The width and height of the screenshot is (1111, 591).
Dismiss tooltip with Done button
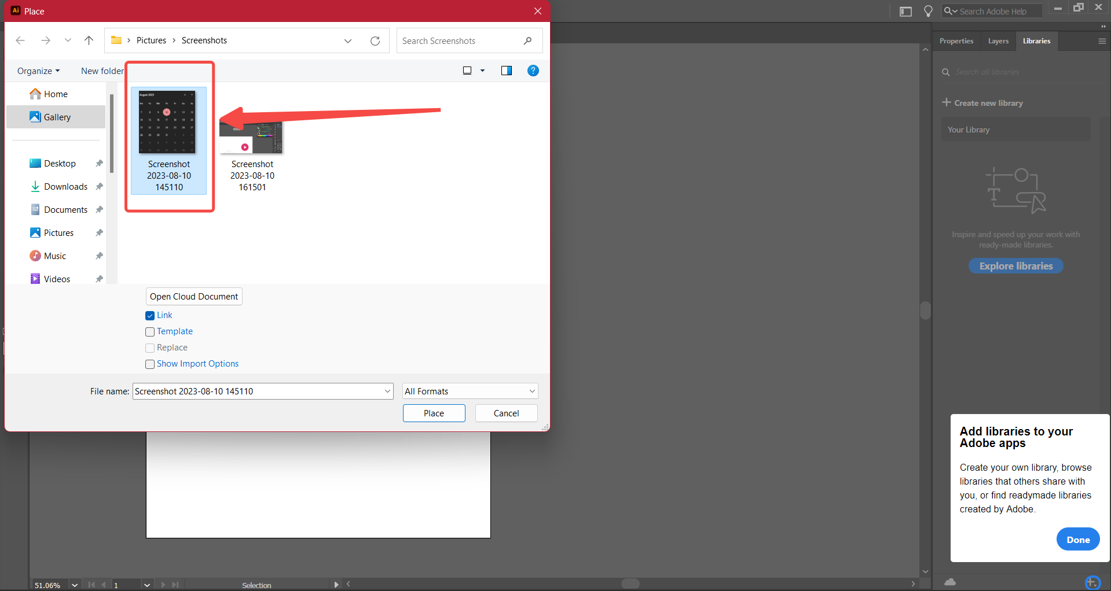point(1078,540)
